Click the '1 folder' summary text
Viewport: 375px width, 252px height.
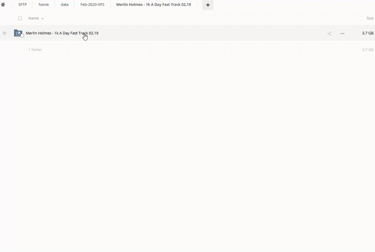click(35, 50)
